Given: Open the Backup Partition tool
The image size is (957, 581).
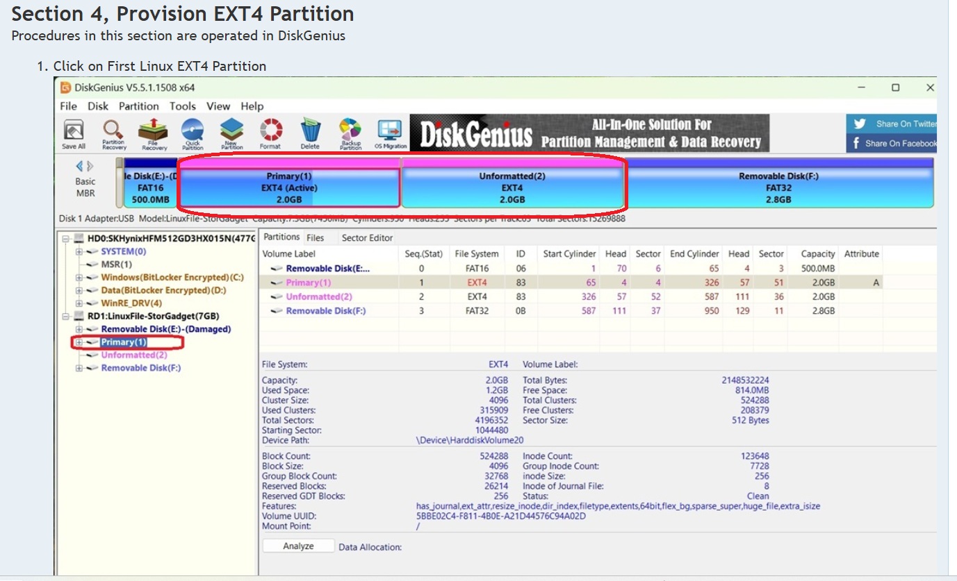Looking at the screenshot, I should [x=350, y=134].
